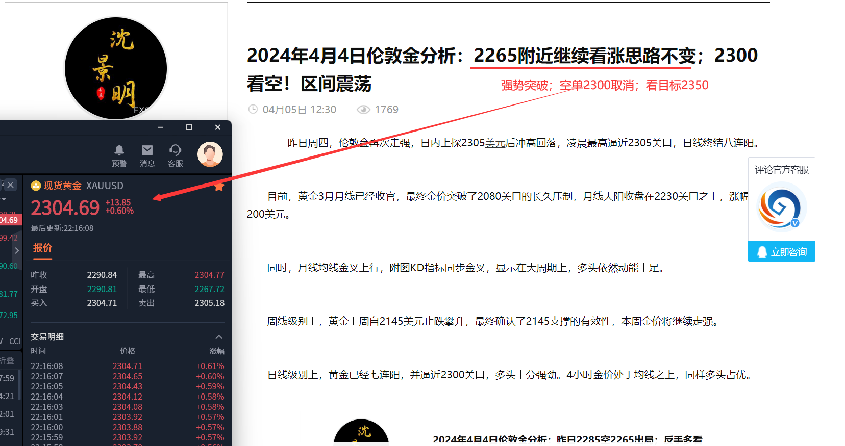This screenshot has height=446, width=845.
Task: Expand the right arrow on the left panel edge
Action: (16, 250)
